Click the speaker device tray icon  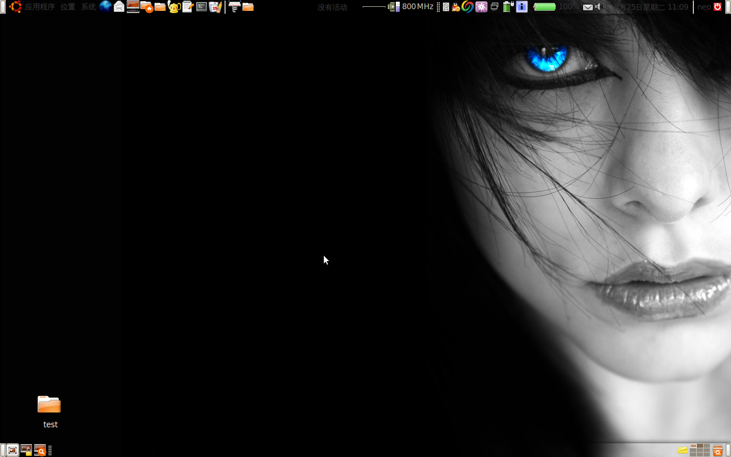click(446, 7)
